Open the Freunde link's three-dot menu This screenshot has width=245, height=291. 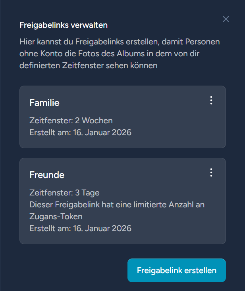click(211, 172)
